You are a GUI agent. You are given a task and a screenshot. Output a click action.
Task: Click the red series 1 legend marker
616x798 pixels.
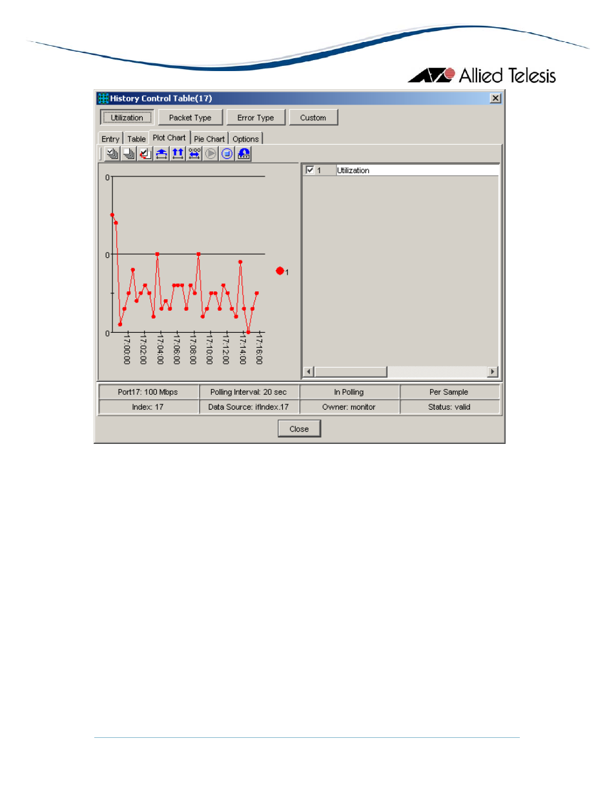[x=280, y=271]
